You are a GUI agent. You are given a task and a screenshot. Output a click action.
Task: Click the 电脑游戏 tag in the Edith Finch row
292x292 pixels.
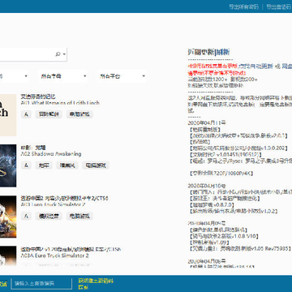pos(79,114)
